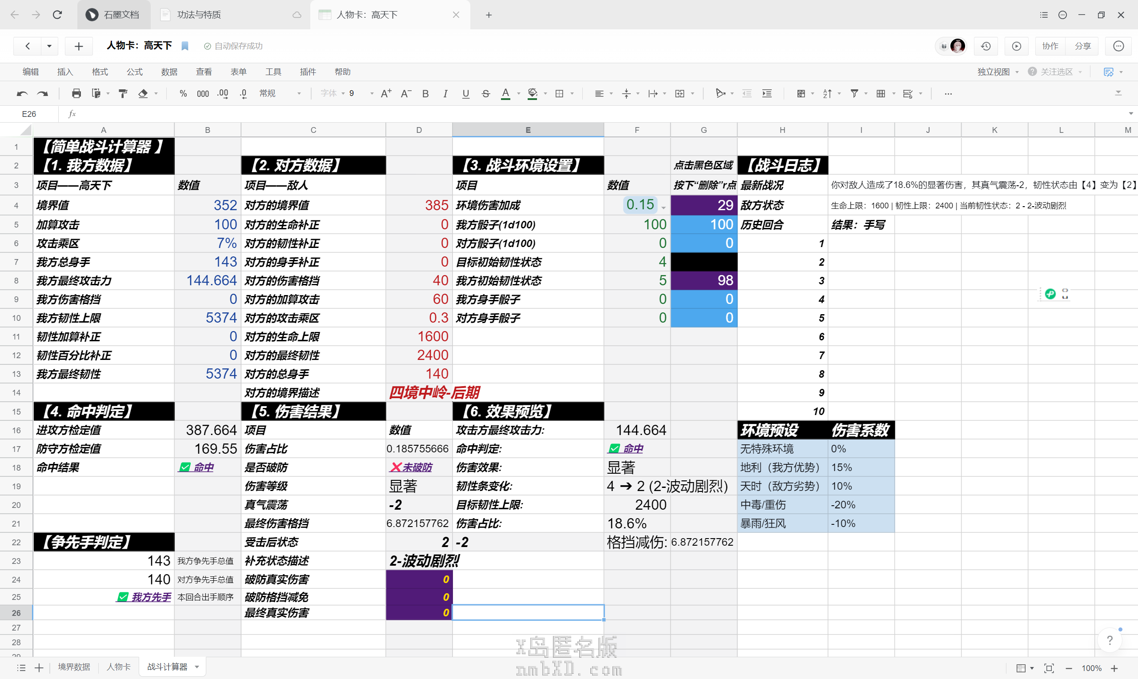Open the 公式 menu
The width and height of the screenshot is (1138, 679).
coord(135,72)
